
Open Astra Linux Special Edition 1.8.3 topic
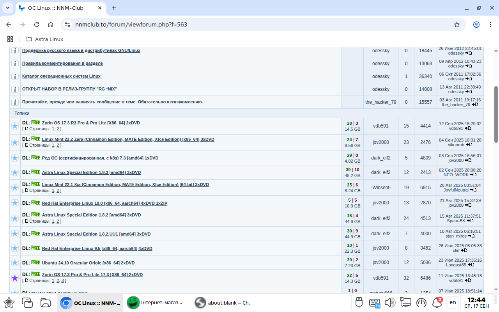tap(91, 172)
